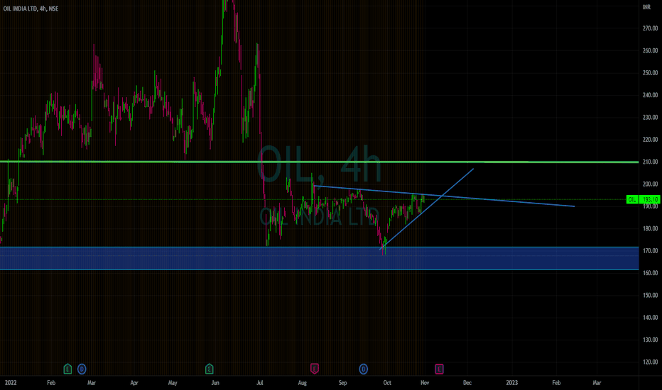The image size is (662, 390).
Task: Click the 200.00 price axis label
Action: click(650, 184)
